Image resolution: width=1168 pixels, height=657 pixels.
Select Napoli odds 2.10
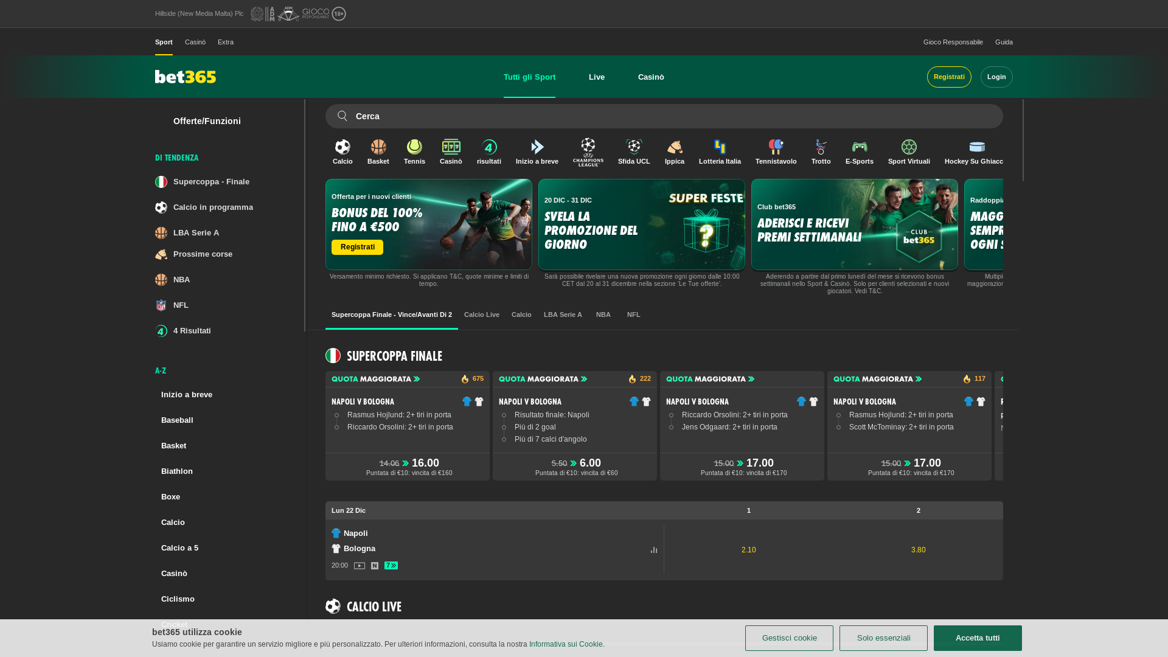[x=749, y=550]
